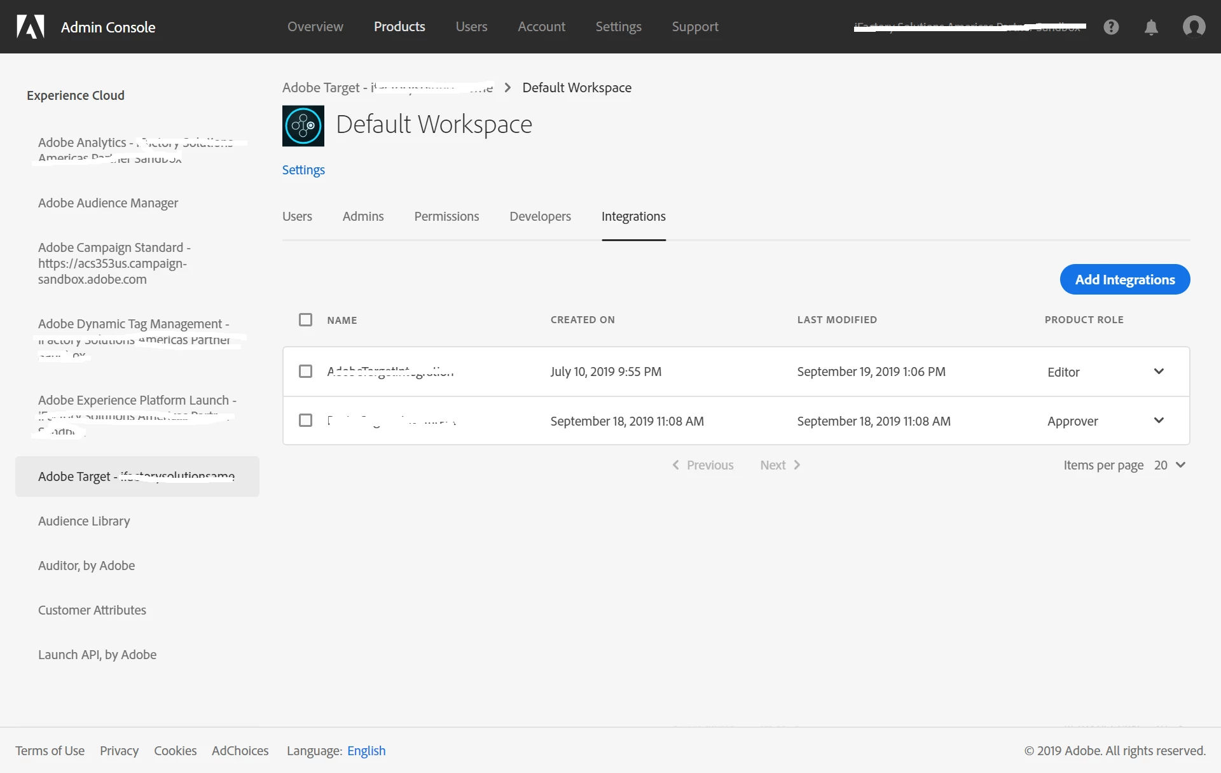Expand the Editor product role dropdown
Screen dimensions: 1221x773
point(1159,372)
